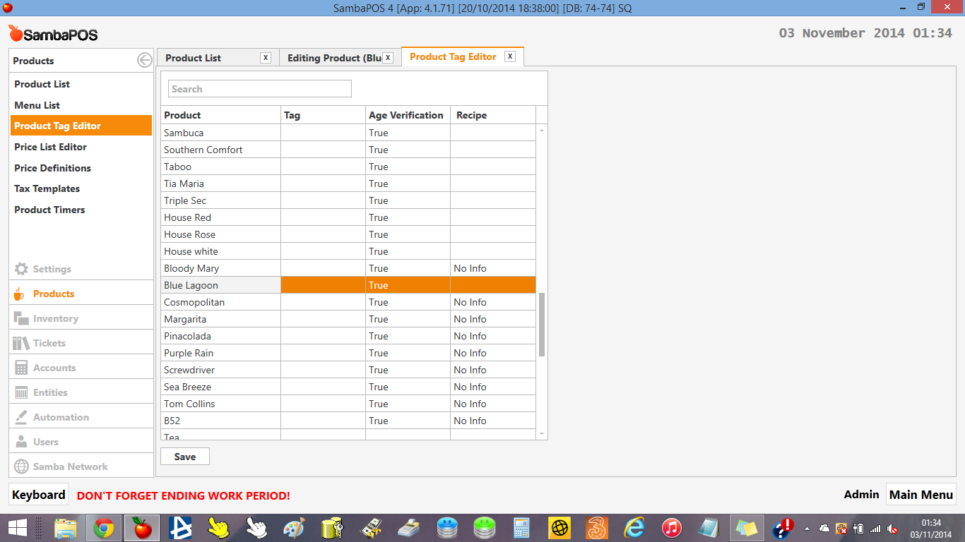The width and height of the screenshot is (965, 542).
Task: Close the Product List tab
Action: 266,58
